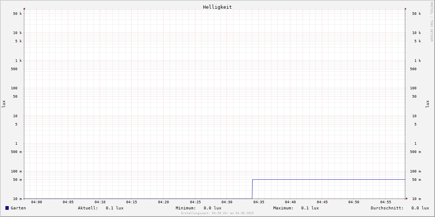Click the value next to 'Durchschnitt:'
The height and width of the screenshot is (217, 435).
pyautogui.click(x=420, y=208)
